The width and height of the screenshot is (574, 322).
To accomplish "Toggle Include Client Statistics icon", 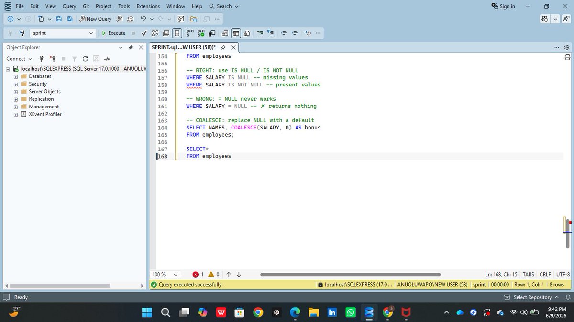I will point(212,33).
